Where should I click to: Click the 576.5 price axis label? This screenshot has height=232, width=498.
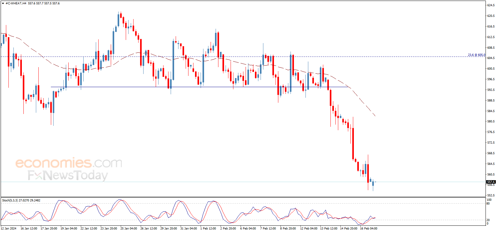coord(491,132)
